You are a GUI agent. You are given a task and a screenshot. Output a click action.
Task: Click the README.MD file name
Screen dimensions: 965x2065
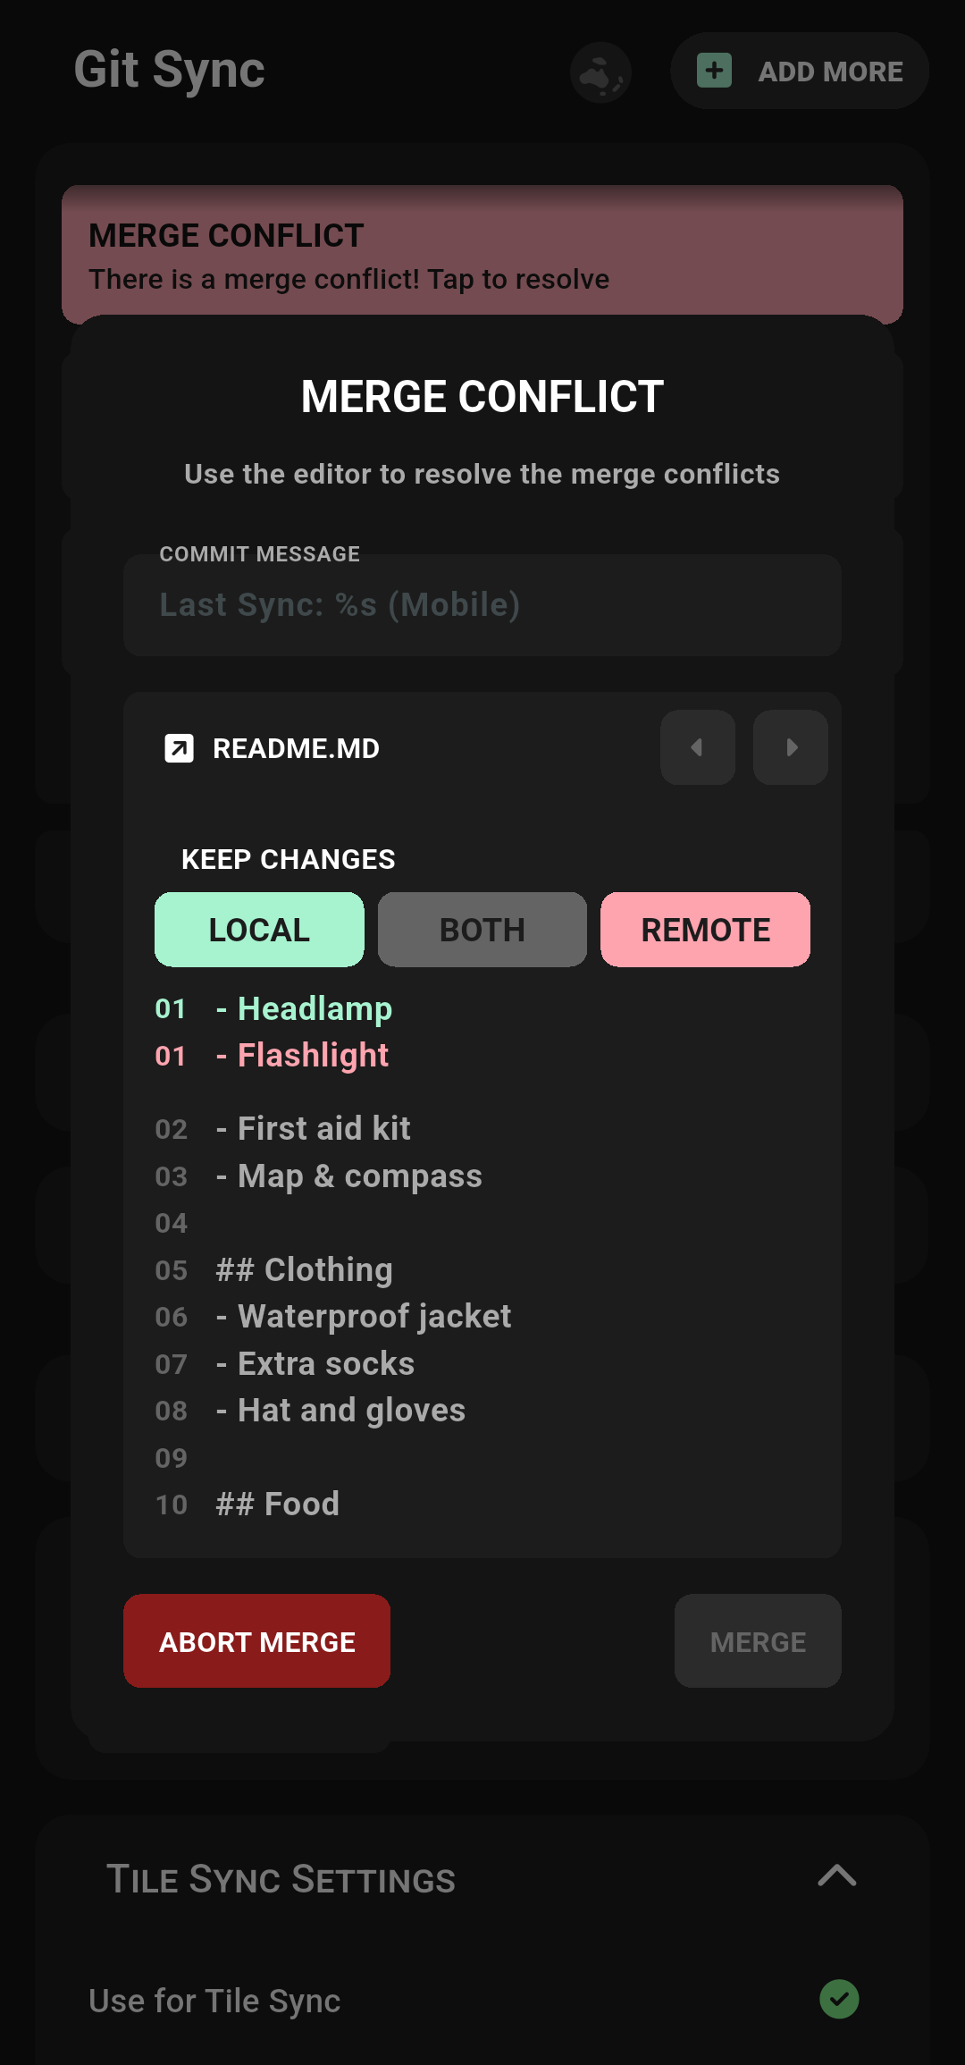click(296, 748)
